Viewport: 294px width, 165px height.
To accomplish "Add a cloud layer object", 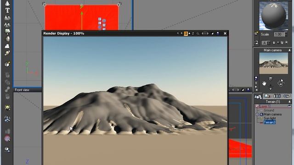I will [7, 46].
